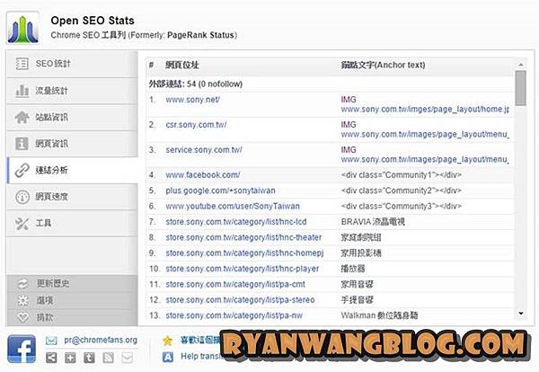This screenshot has height=372, width=539.
Task: Click the info icon for 網頁資訊
Action: 22,144
